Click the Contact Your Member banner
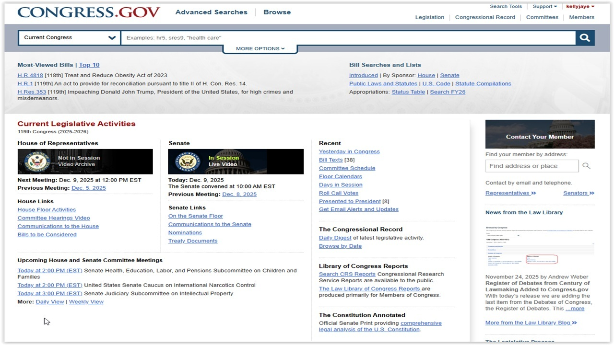Viewport: 614px width, 345px height. [x=539, y=134]
